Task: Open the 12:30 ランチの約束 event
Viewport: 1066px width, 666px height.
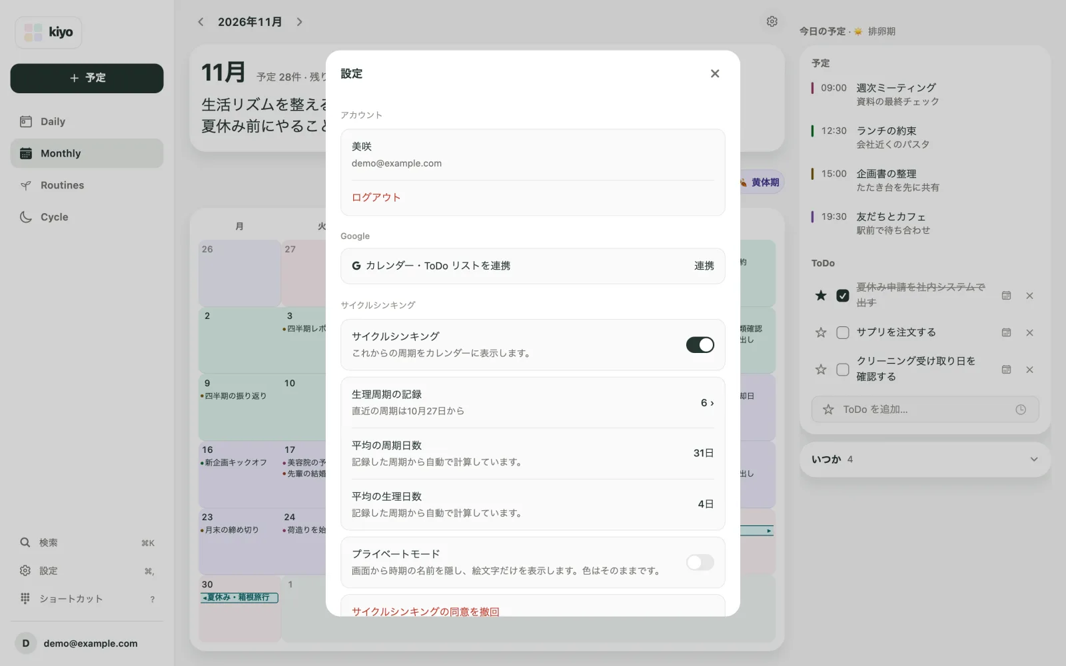Action: click(925, 137)
